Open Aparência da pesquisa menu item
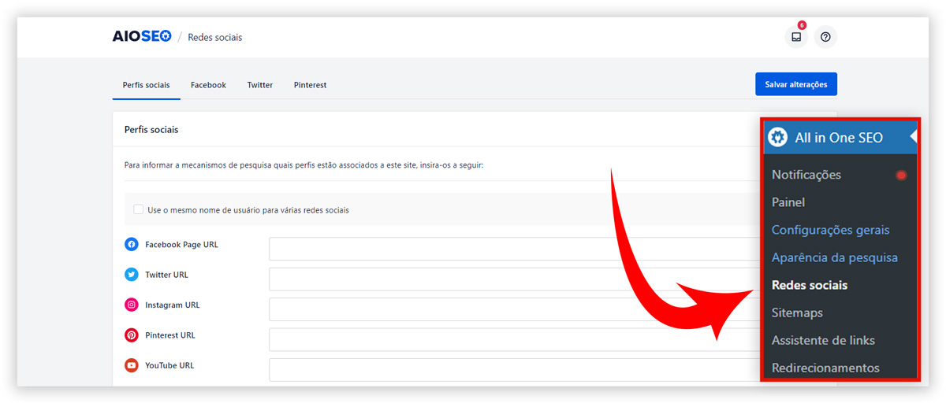This screenshot has width=946, height=403. (x=835, y=257)
